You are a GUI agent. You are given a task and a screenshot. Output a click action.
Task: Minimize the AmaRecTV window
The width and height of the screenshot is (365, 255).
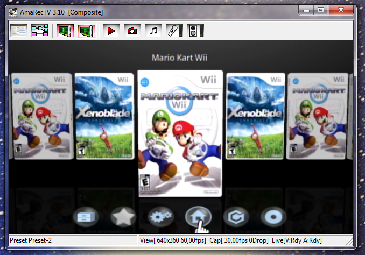pos(306,10)
